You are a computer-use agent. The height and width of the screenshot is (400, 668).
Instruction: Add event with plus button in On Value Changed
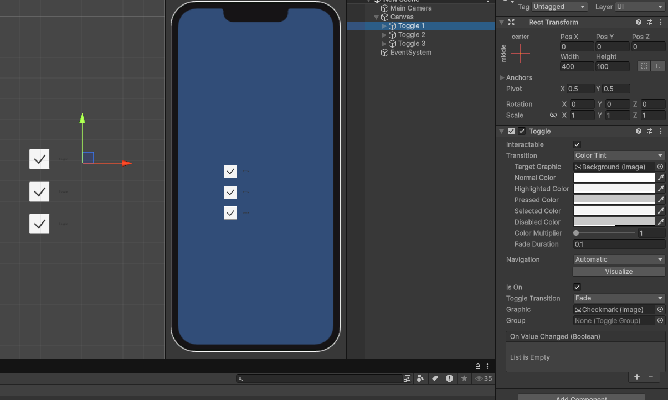click(637, 377)
